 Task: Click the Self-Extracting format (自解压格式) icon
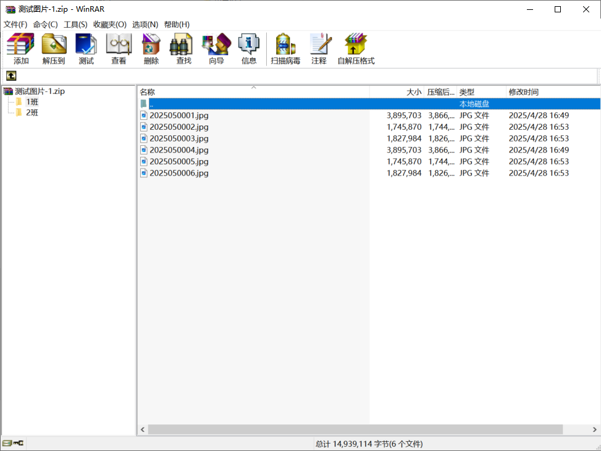click(356, 49)
